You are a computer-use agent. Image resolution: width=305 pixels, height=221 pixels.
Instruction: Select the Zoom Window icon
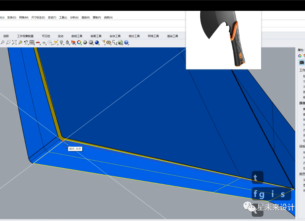[x=8, y=42]
